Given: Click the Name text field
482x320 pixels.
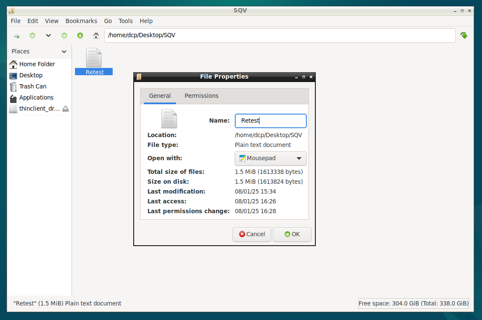Looking at the screenshot, I should pyautogui.click(x=271, y=121).
